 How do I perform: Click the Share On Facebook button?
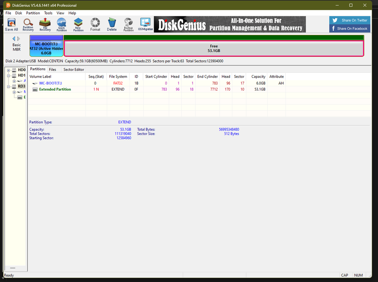click(350, 29)
